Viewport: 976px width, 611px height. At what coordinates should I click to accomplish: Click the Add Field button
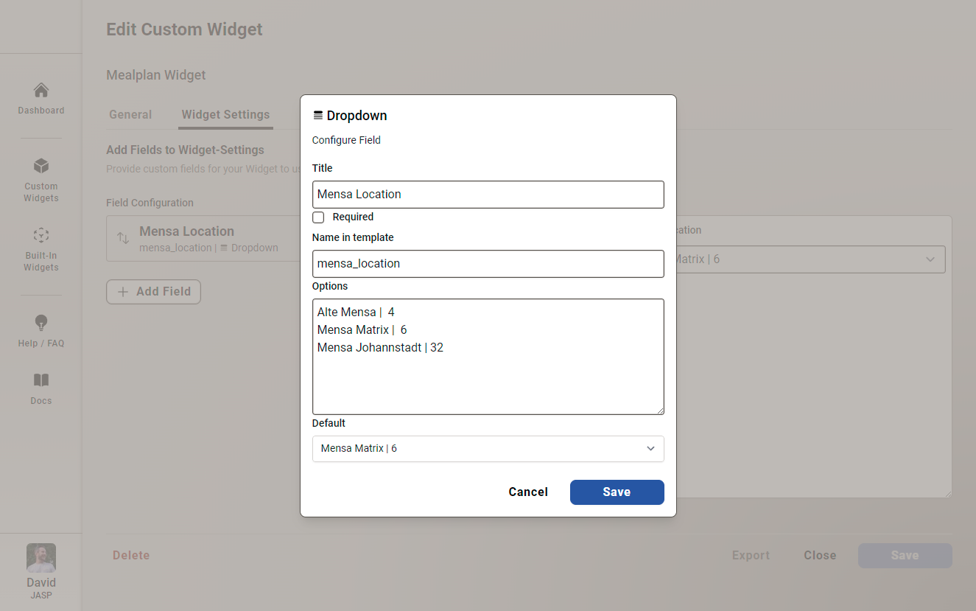tap(153, 292)
